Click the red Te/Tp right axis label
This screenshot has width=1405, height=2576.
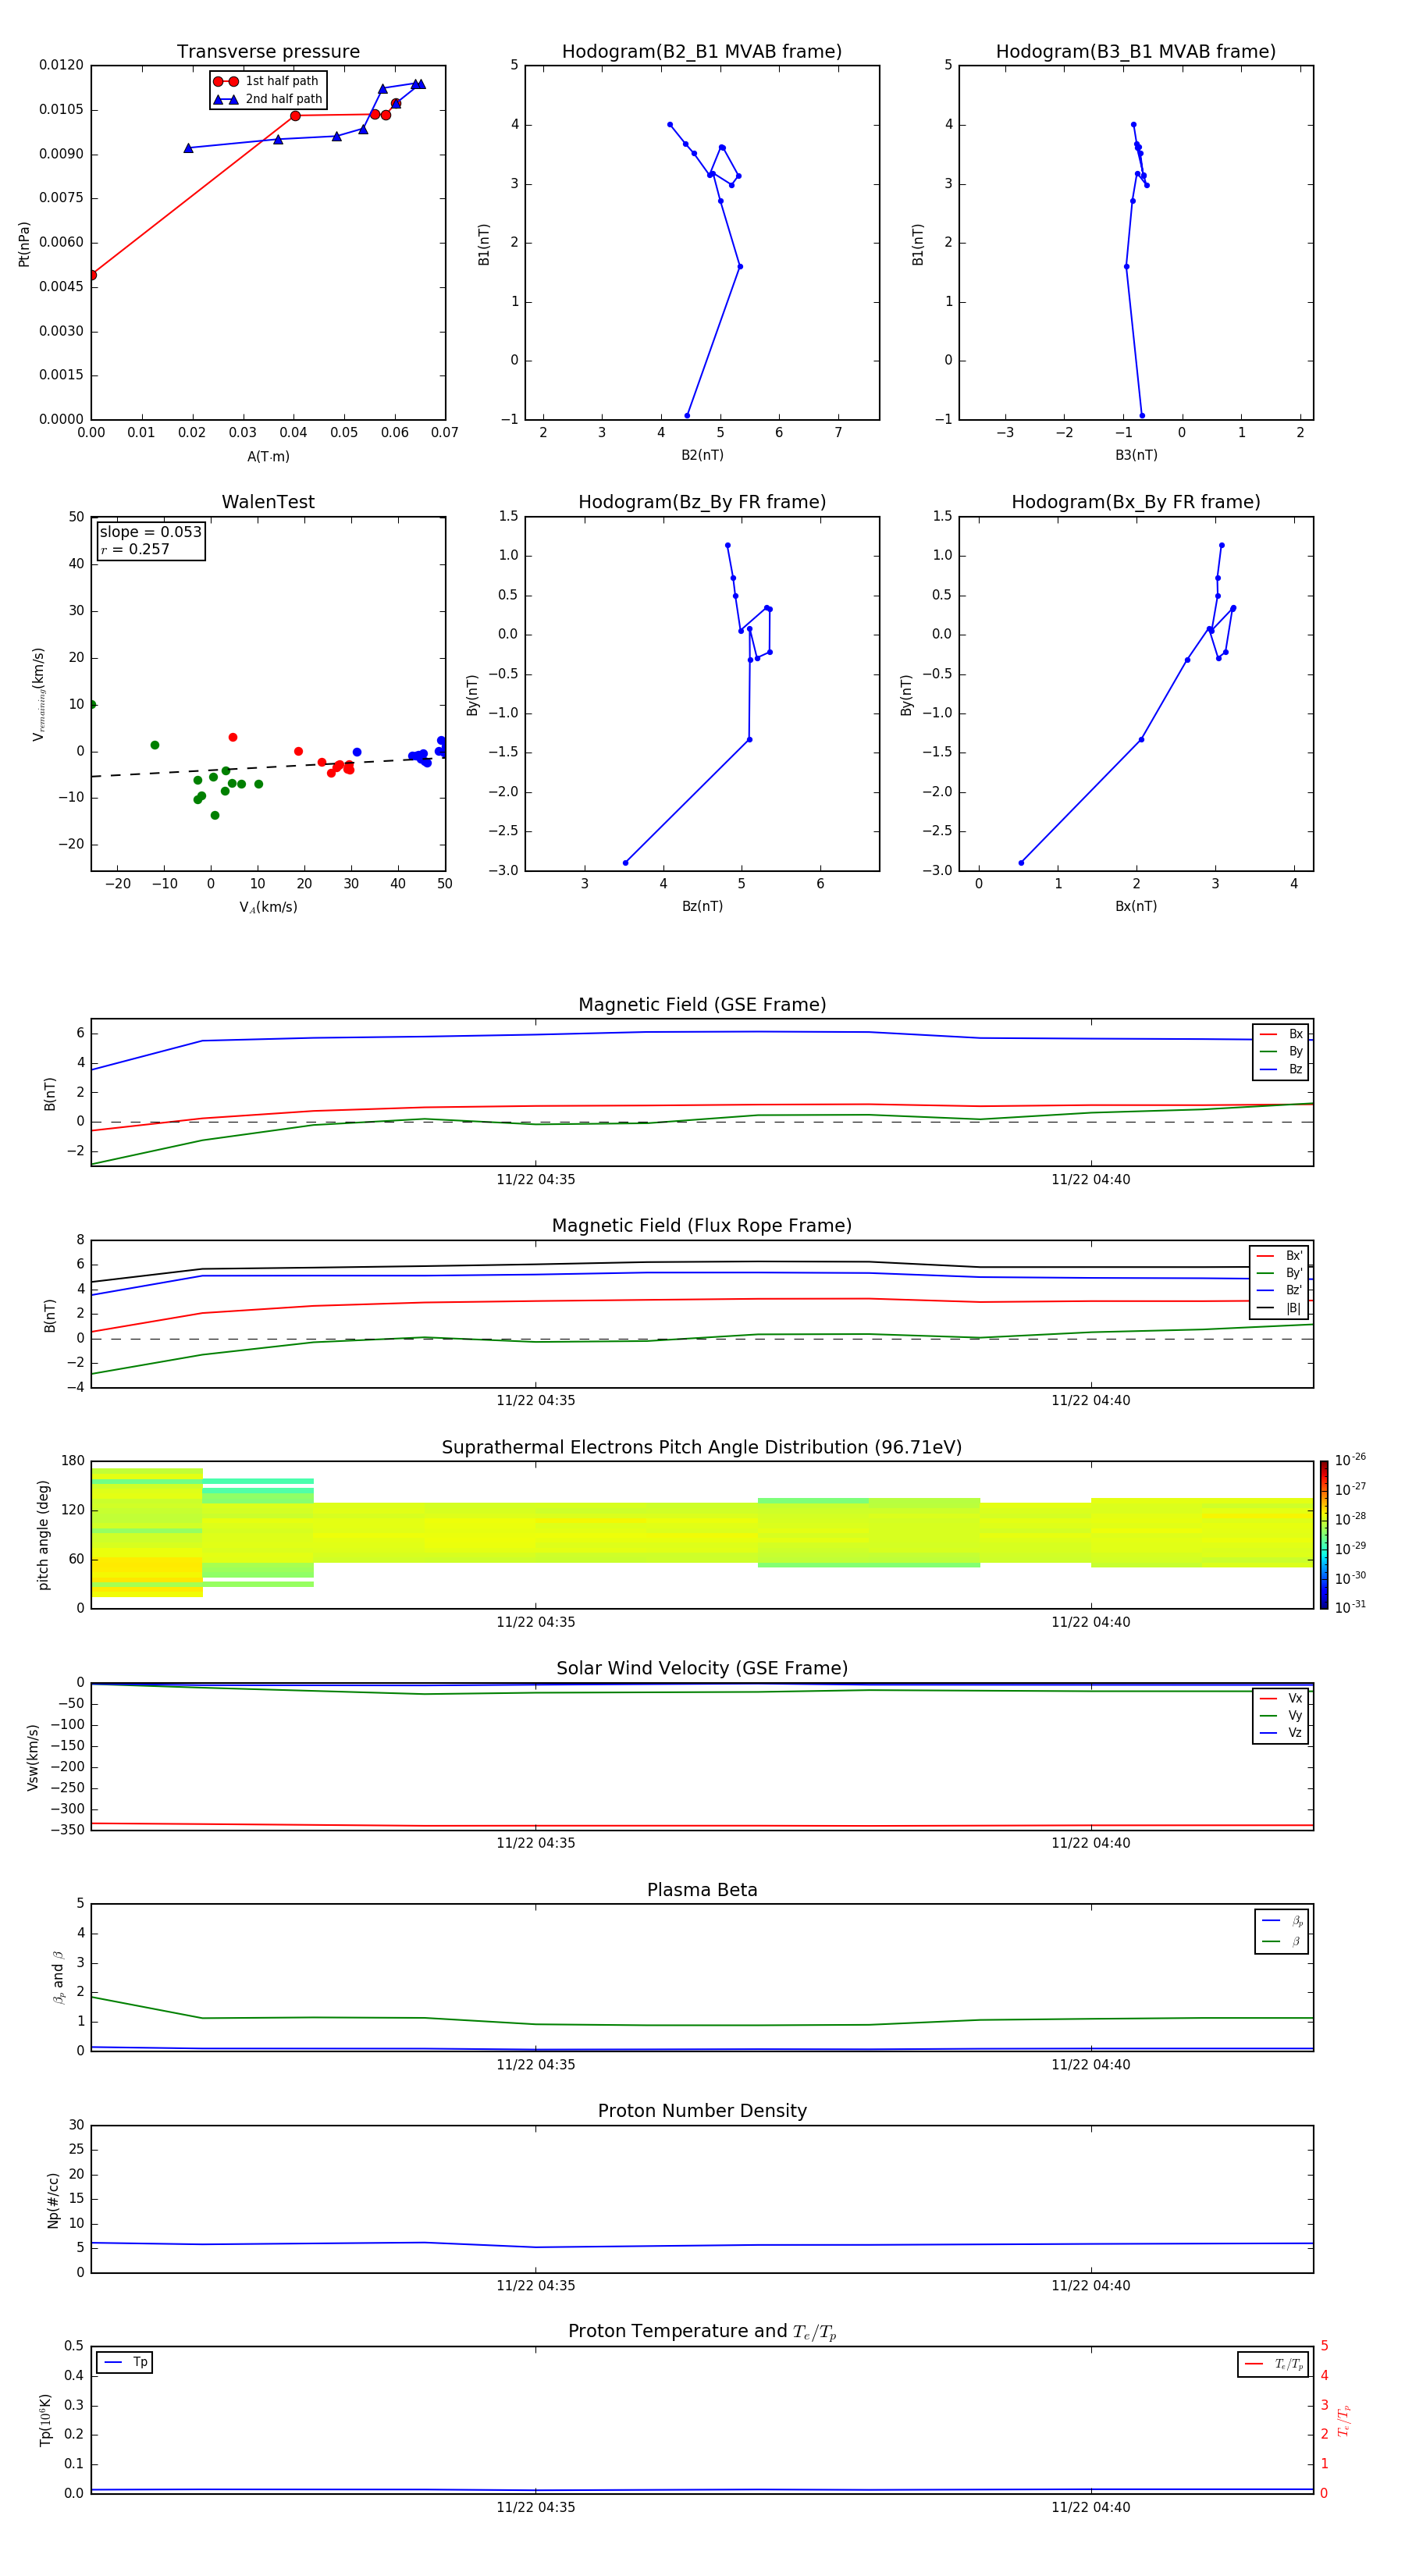pos(1344,2421)
